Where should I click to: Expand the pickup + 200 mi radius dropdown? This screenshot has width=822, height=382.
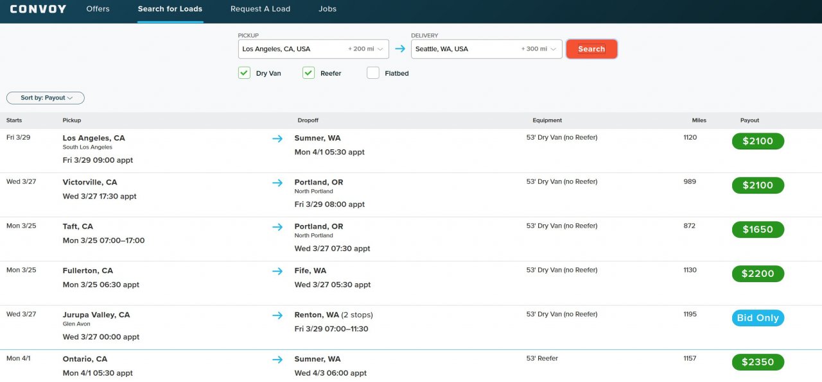[365, 49]
